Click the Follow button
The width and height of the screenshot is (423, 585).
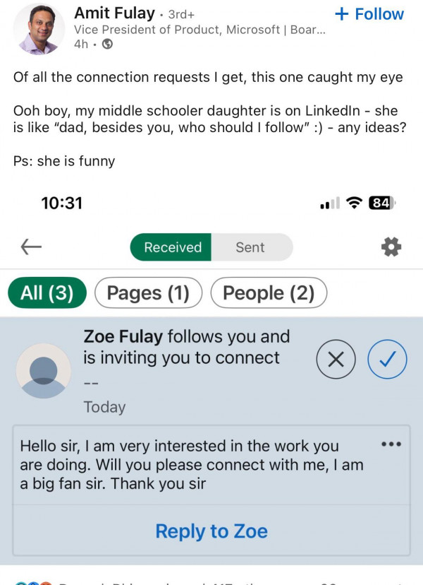[x=369, y=14]
